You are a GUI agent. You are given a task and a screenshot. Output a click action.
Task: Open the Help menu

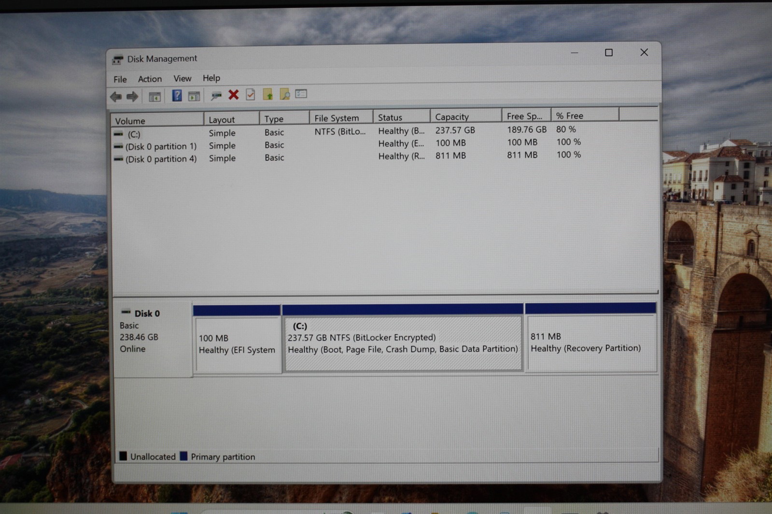pos(211,78)
